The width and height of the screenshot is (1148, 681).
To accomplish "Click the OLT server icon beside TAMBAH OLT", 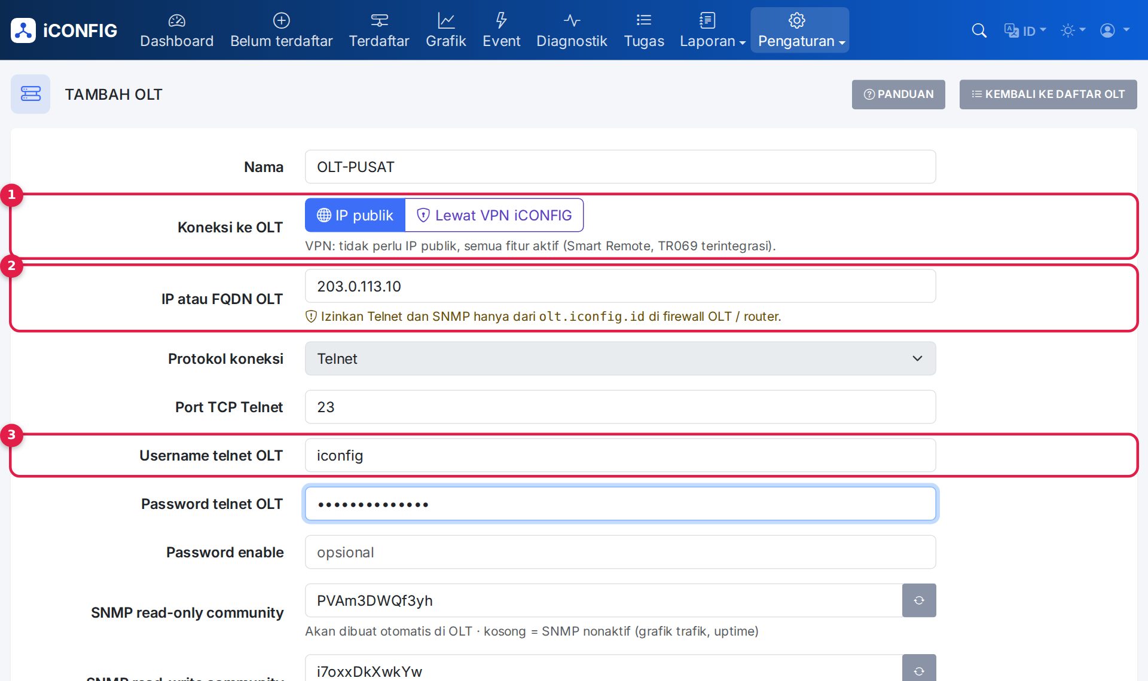I will point(30,94).
